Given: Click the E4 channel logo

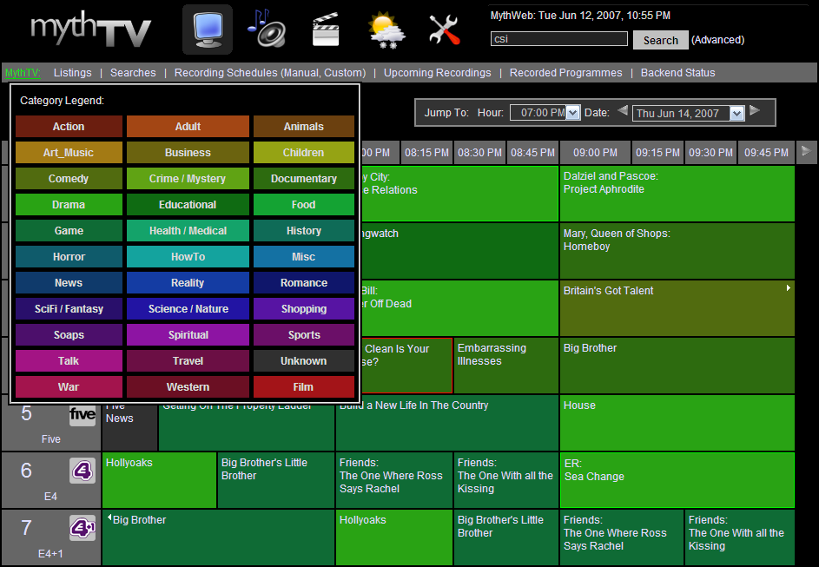Looking at the screenshot, I should pos(83,471).
